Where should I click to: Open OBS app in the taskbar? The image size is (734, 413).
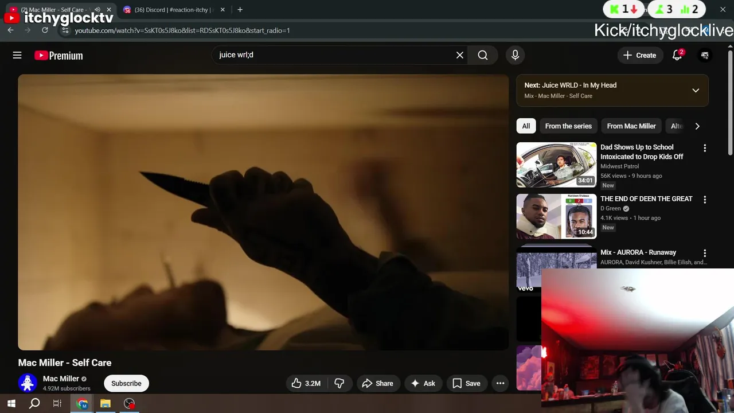[x=130, y=403]
